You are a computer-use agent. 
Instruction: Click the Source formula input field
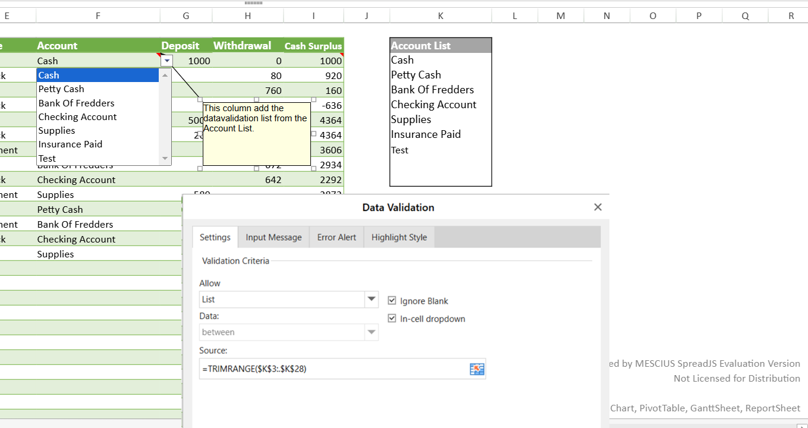pos(333,369)
